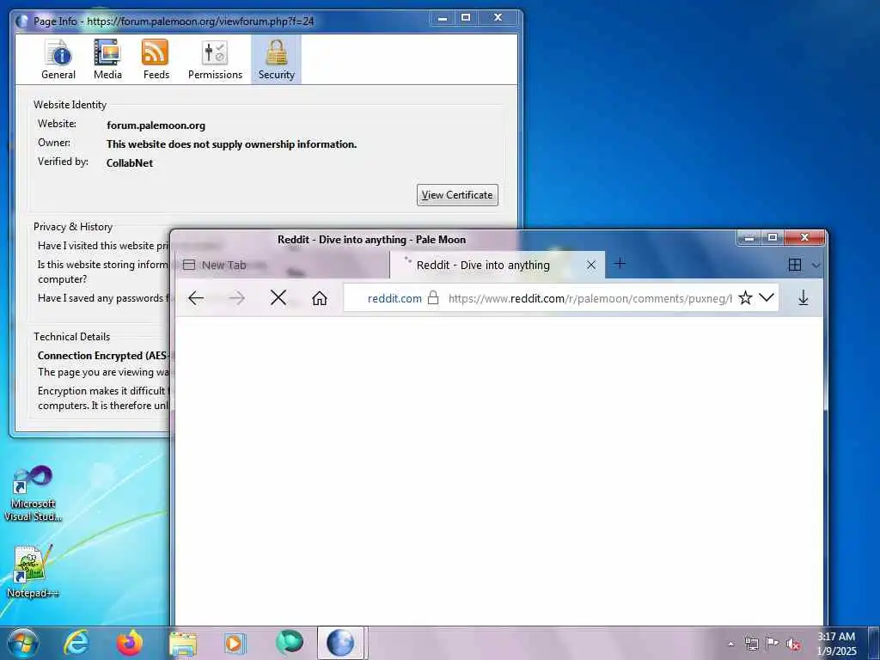
Task: Click the reddit.com site identity label
Action: [x=394, y=298]
